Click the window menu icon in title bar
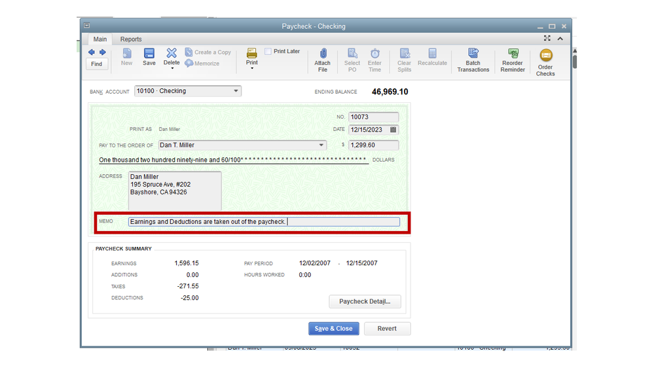The height and width of the screenshot is (368, 654). pyautogui.click(x=87, y=26)
